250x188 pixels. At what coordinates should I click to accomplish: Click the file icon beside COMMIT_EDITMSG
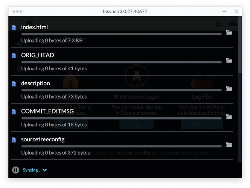(14, 112)
